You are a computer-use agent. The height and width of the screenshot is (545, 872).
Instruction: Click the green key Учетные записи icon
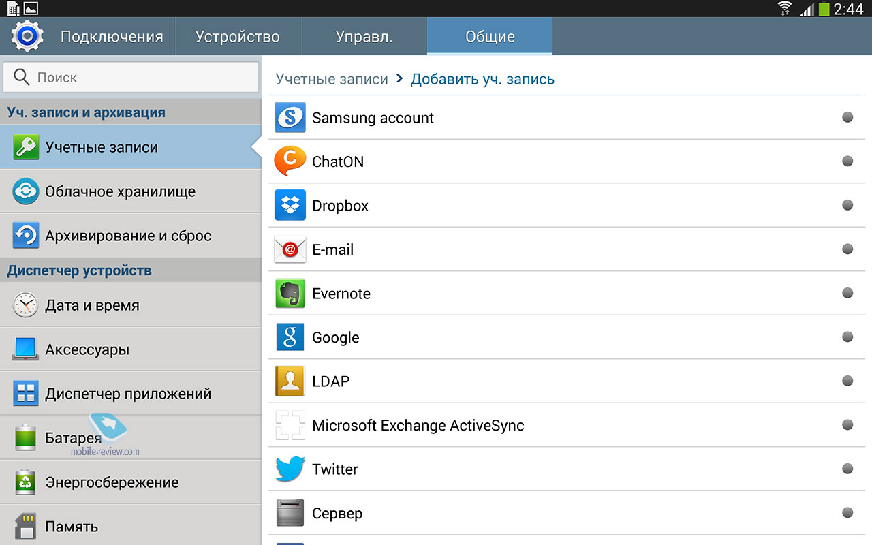click(x=26, y=147)
